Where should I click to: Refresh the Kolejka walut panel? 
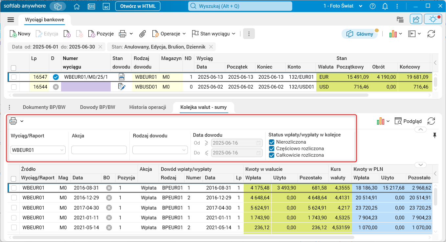(x=431, y=121)
